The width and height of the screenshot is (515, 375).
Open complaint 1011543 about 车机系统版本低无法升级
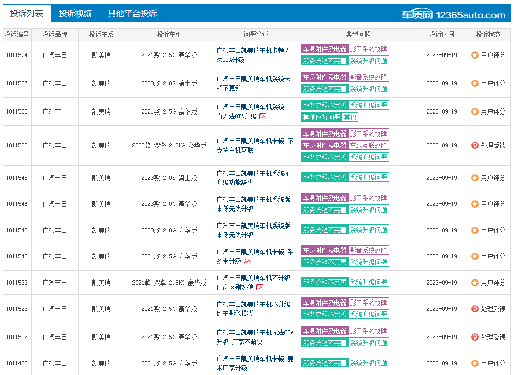point(253,230)
